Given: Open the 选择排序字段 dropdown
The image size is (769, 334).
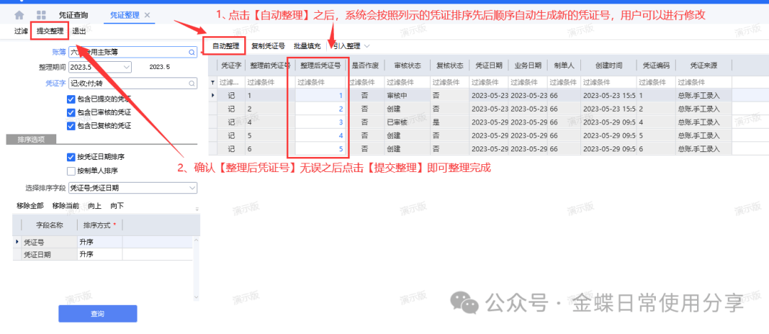Looking at the screenshot, I should (x=192, y=188).
